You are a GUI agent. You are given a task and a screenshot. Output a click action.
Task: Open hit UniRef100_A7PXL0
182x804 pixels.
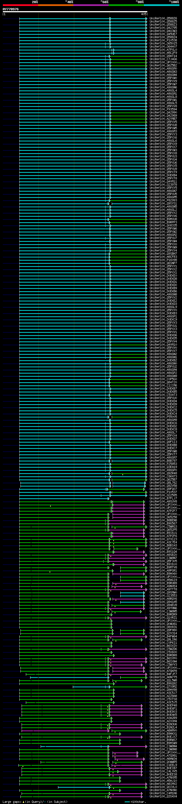(163, 50)
